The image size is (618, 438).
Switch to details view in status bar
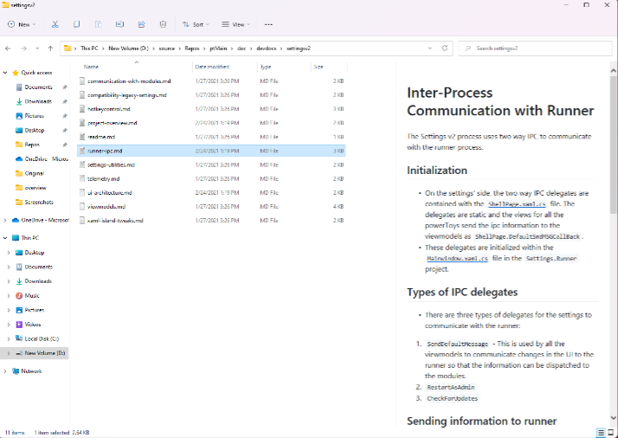click(600, 432)
